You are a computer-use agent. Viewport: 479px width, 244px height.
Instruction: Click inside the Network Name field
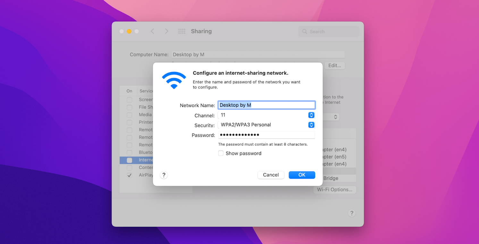[266, 105]
